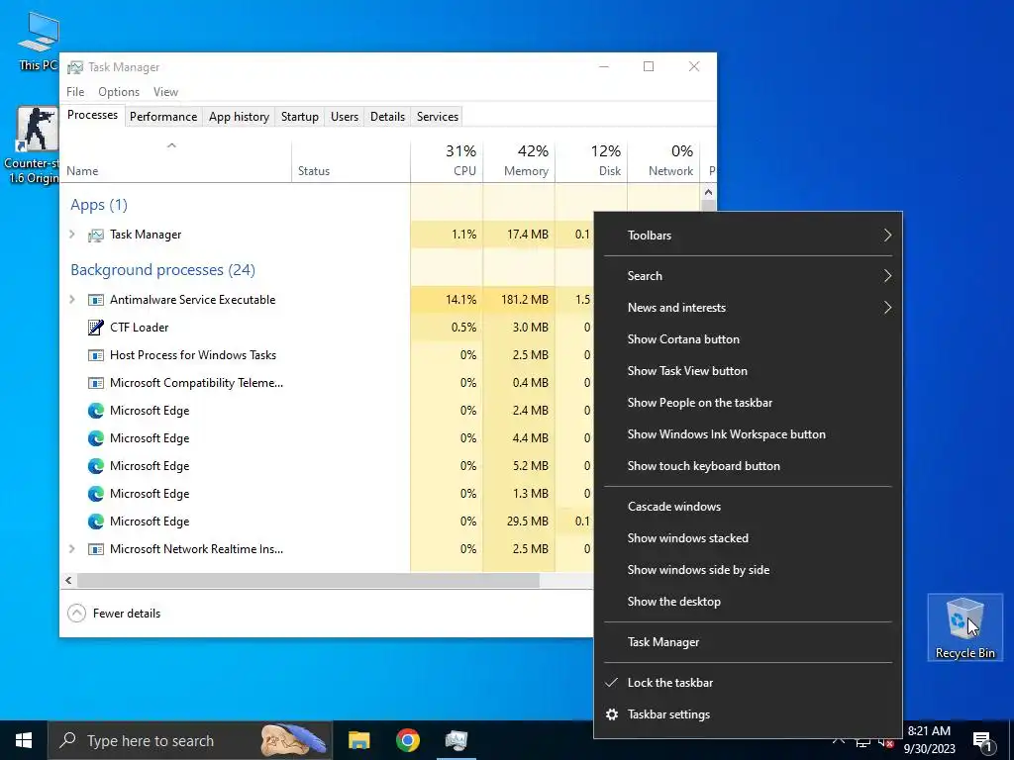Choose Cascade windows
The height and width of the screenshot is (760, 1014).
point(749,507)
